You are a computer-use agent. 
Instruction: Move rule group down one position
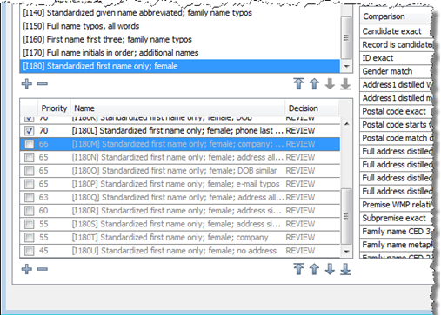click(330, 84)
